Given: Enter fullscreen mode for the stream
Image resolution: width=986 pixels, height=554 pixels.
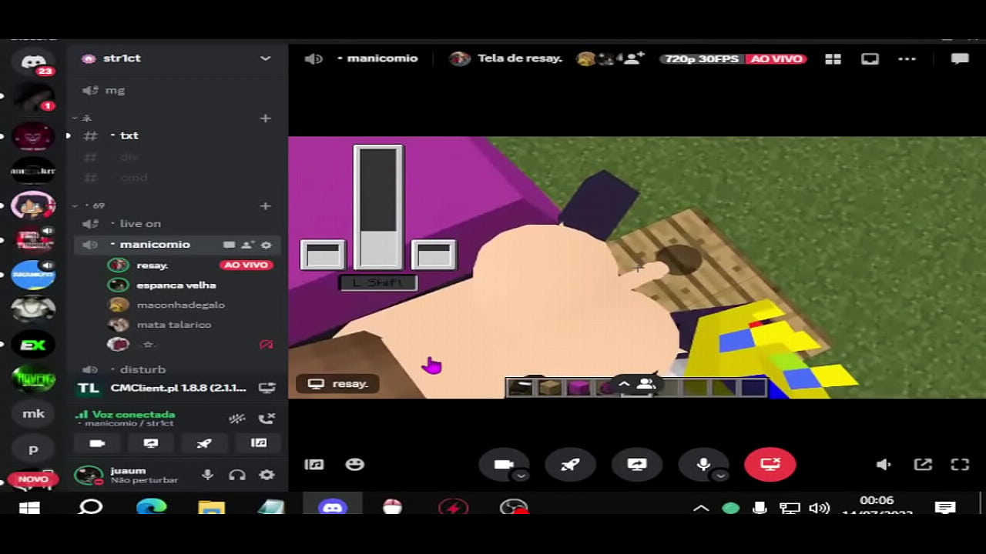Looking at the screenshot, I should (960, 465).
